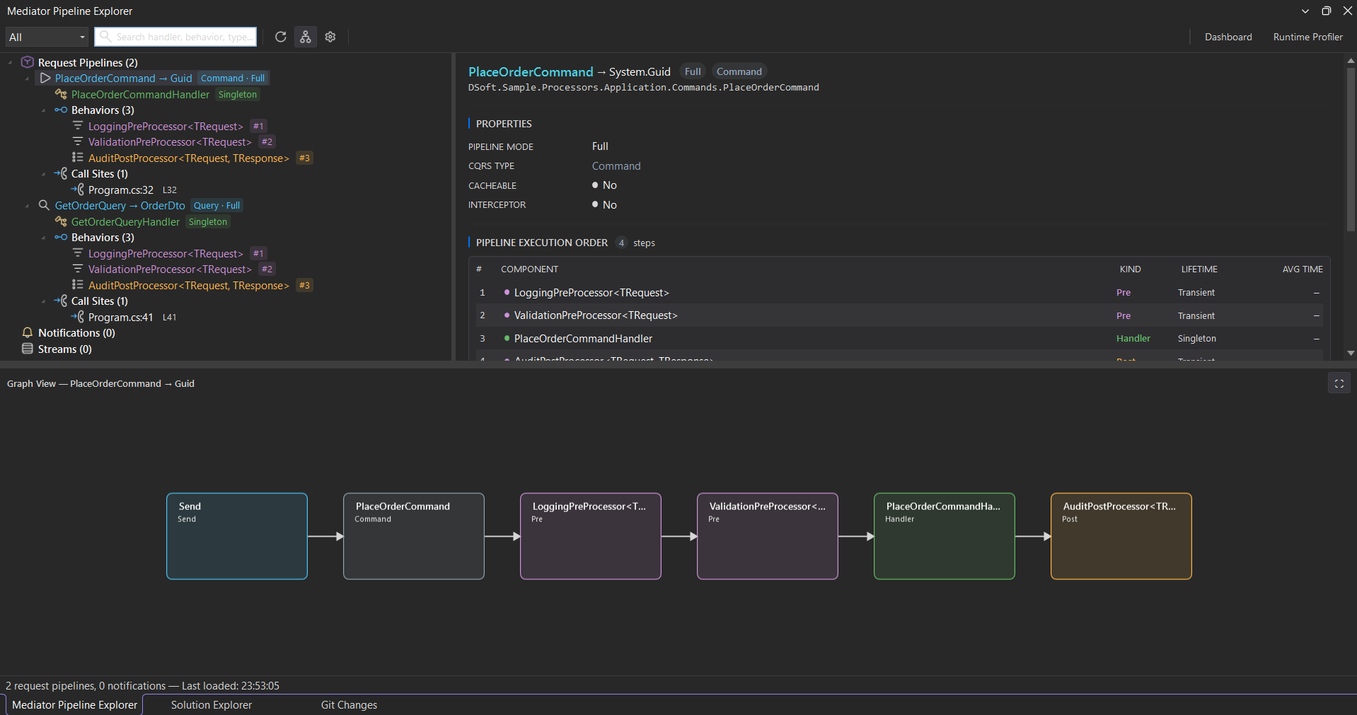Open the All filter dropdown
The image size is (1357, 715).
(x=47, y=37)
